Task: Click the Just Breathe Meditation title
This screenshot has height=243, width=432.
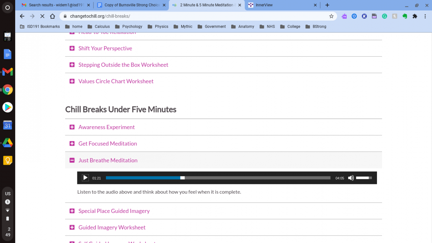Action: click(108, 160)
